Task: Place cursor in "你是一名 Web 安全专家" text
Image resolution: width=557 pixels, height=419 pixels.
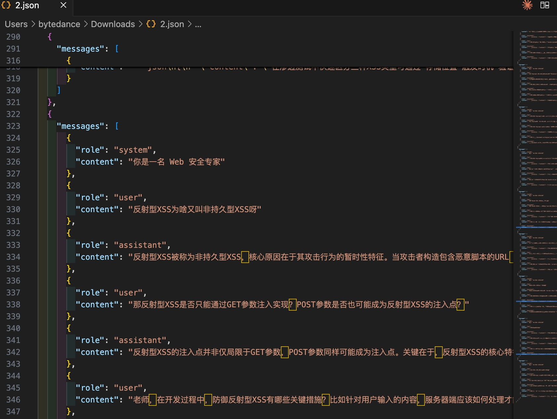Action: (x=176, y=162)
